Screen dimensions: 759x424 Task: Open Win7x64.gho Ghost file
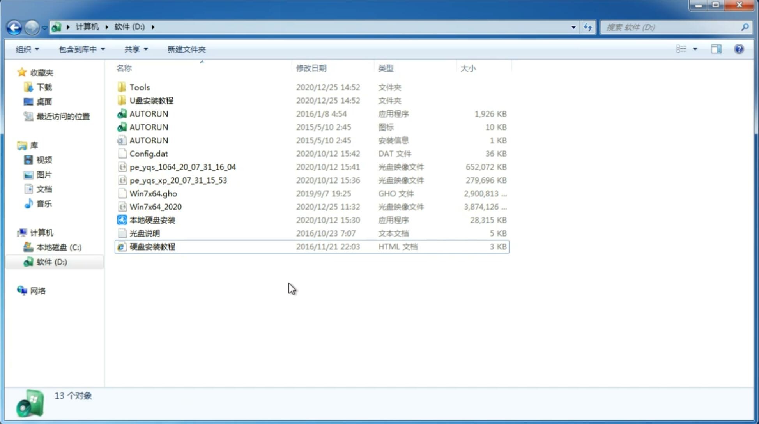[153, 193]
